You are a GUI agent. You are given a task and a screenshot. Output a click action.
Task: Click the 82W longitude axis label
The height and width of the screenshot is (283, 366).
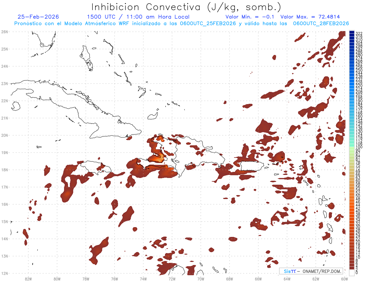coord(28,278)
